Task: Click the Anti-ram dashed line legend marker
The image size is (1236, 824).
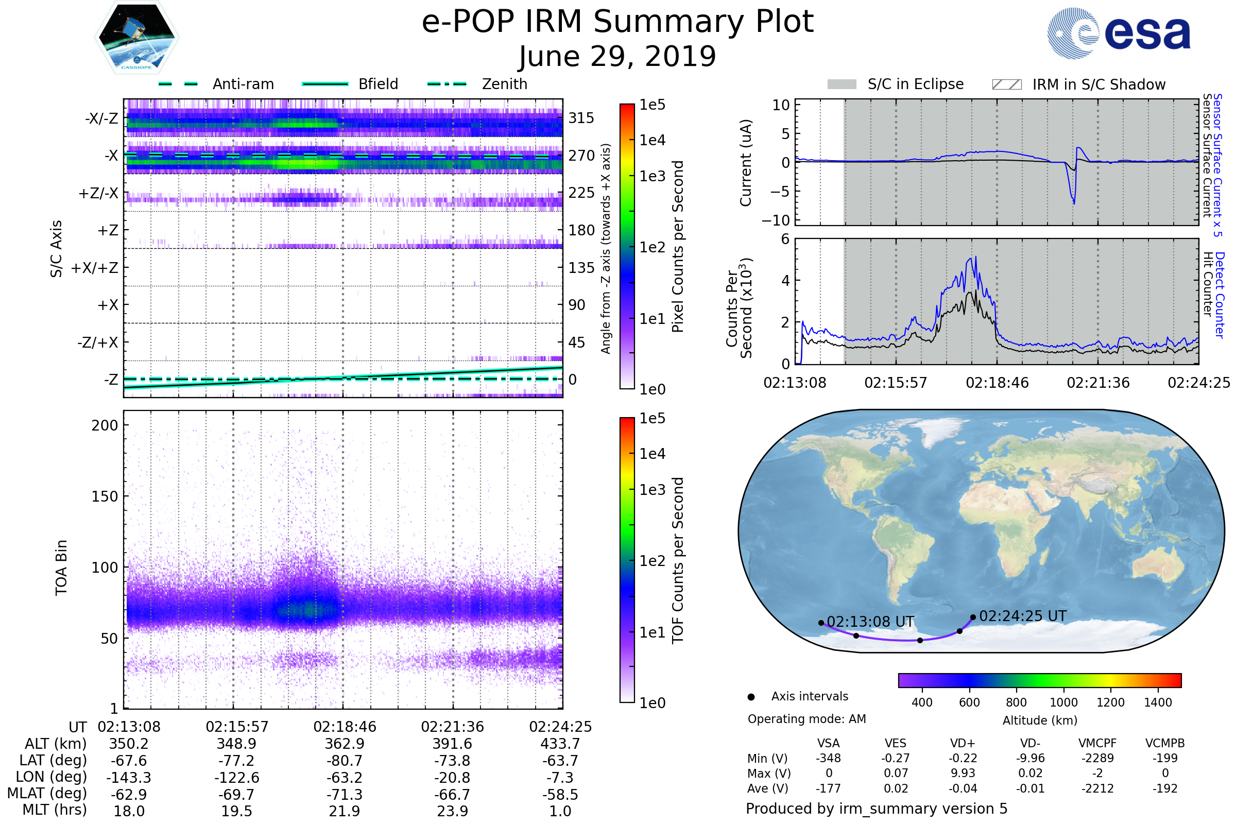Action: (x=178, y=84)
